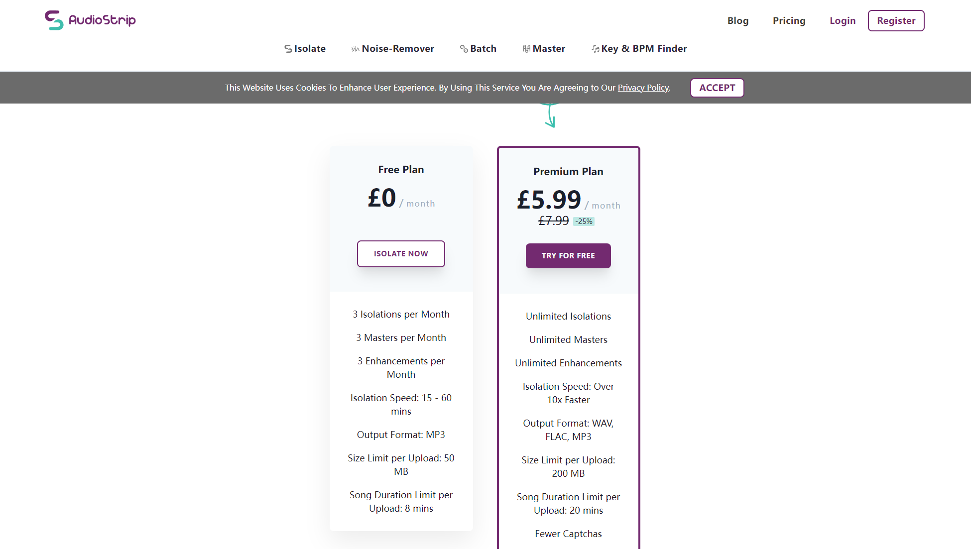The height and width of the screenshot is (549, 971).
Task: Click the Master equalizer icon
Action: pyautogui.click(x=526, y=49)
